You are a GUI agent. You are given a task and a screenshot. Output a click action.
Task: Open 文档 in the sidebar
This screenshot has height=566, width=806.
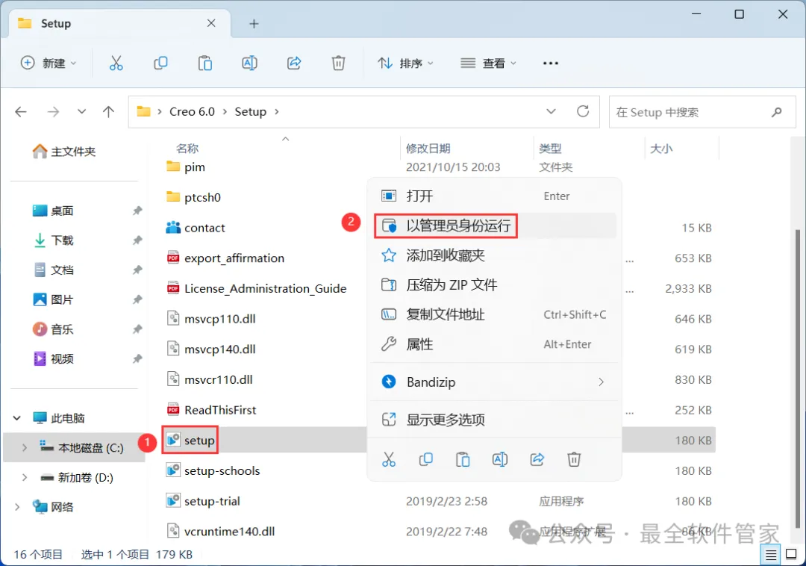[x=54, y=270]
